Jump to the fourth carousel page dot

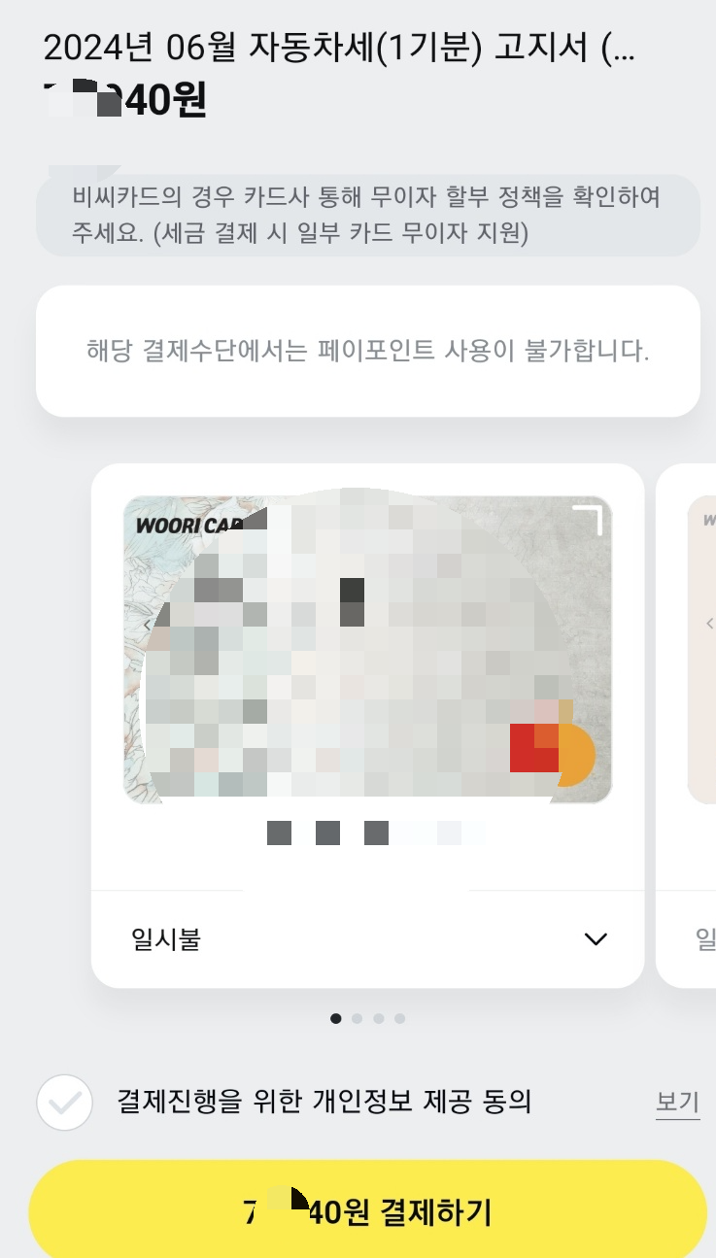(400, 1019)
